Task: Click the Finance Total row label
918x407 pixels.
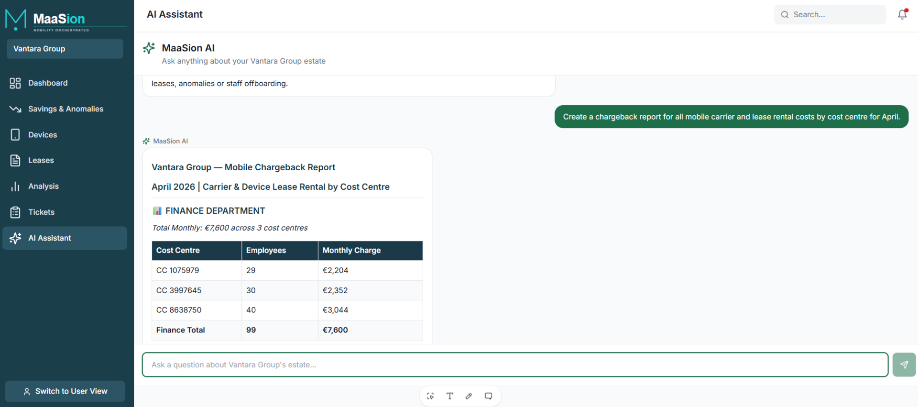Action: click(197, 330)
